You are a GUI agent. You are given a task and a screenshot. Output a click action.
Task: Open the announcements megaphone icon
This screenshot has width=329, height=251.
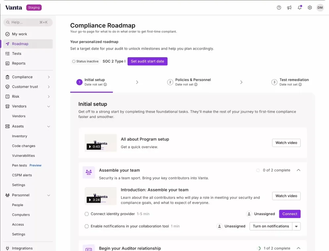coord(289,8)
